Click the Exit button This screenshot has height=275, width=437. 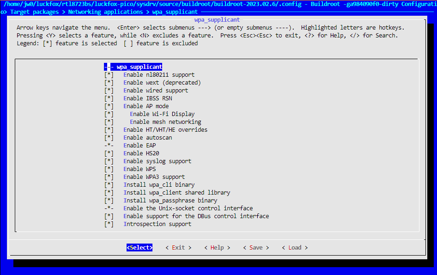(178, 248)
